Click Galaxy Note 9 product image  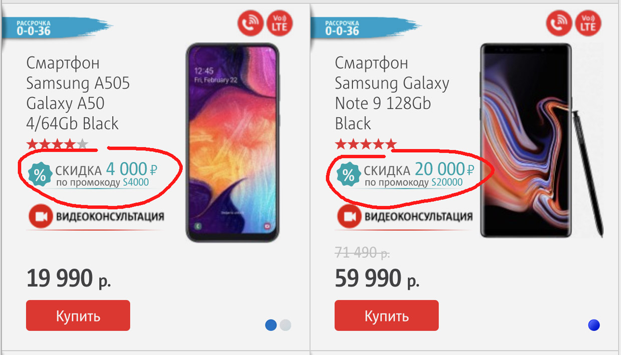coord(542,140)
